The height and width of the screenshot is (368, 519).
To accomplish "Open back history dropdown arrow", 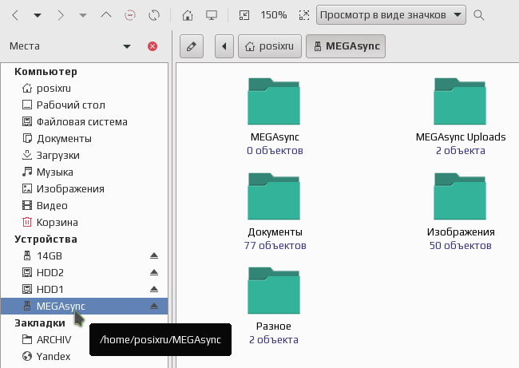I will click(x=38, y=15).
